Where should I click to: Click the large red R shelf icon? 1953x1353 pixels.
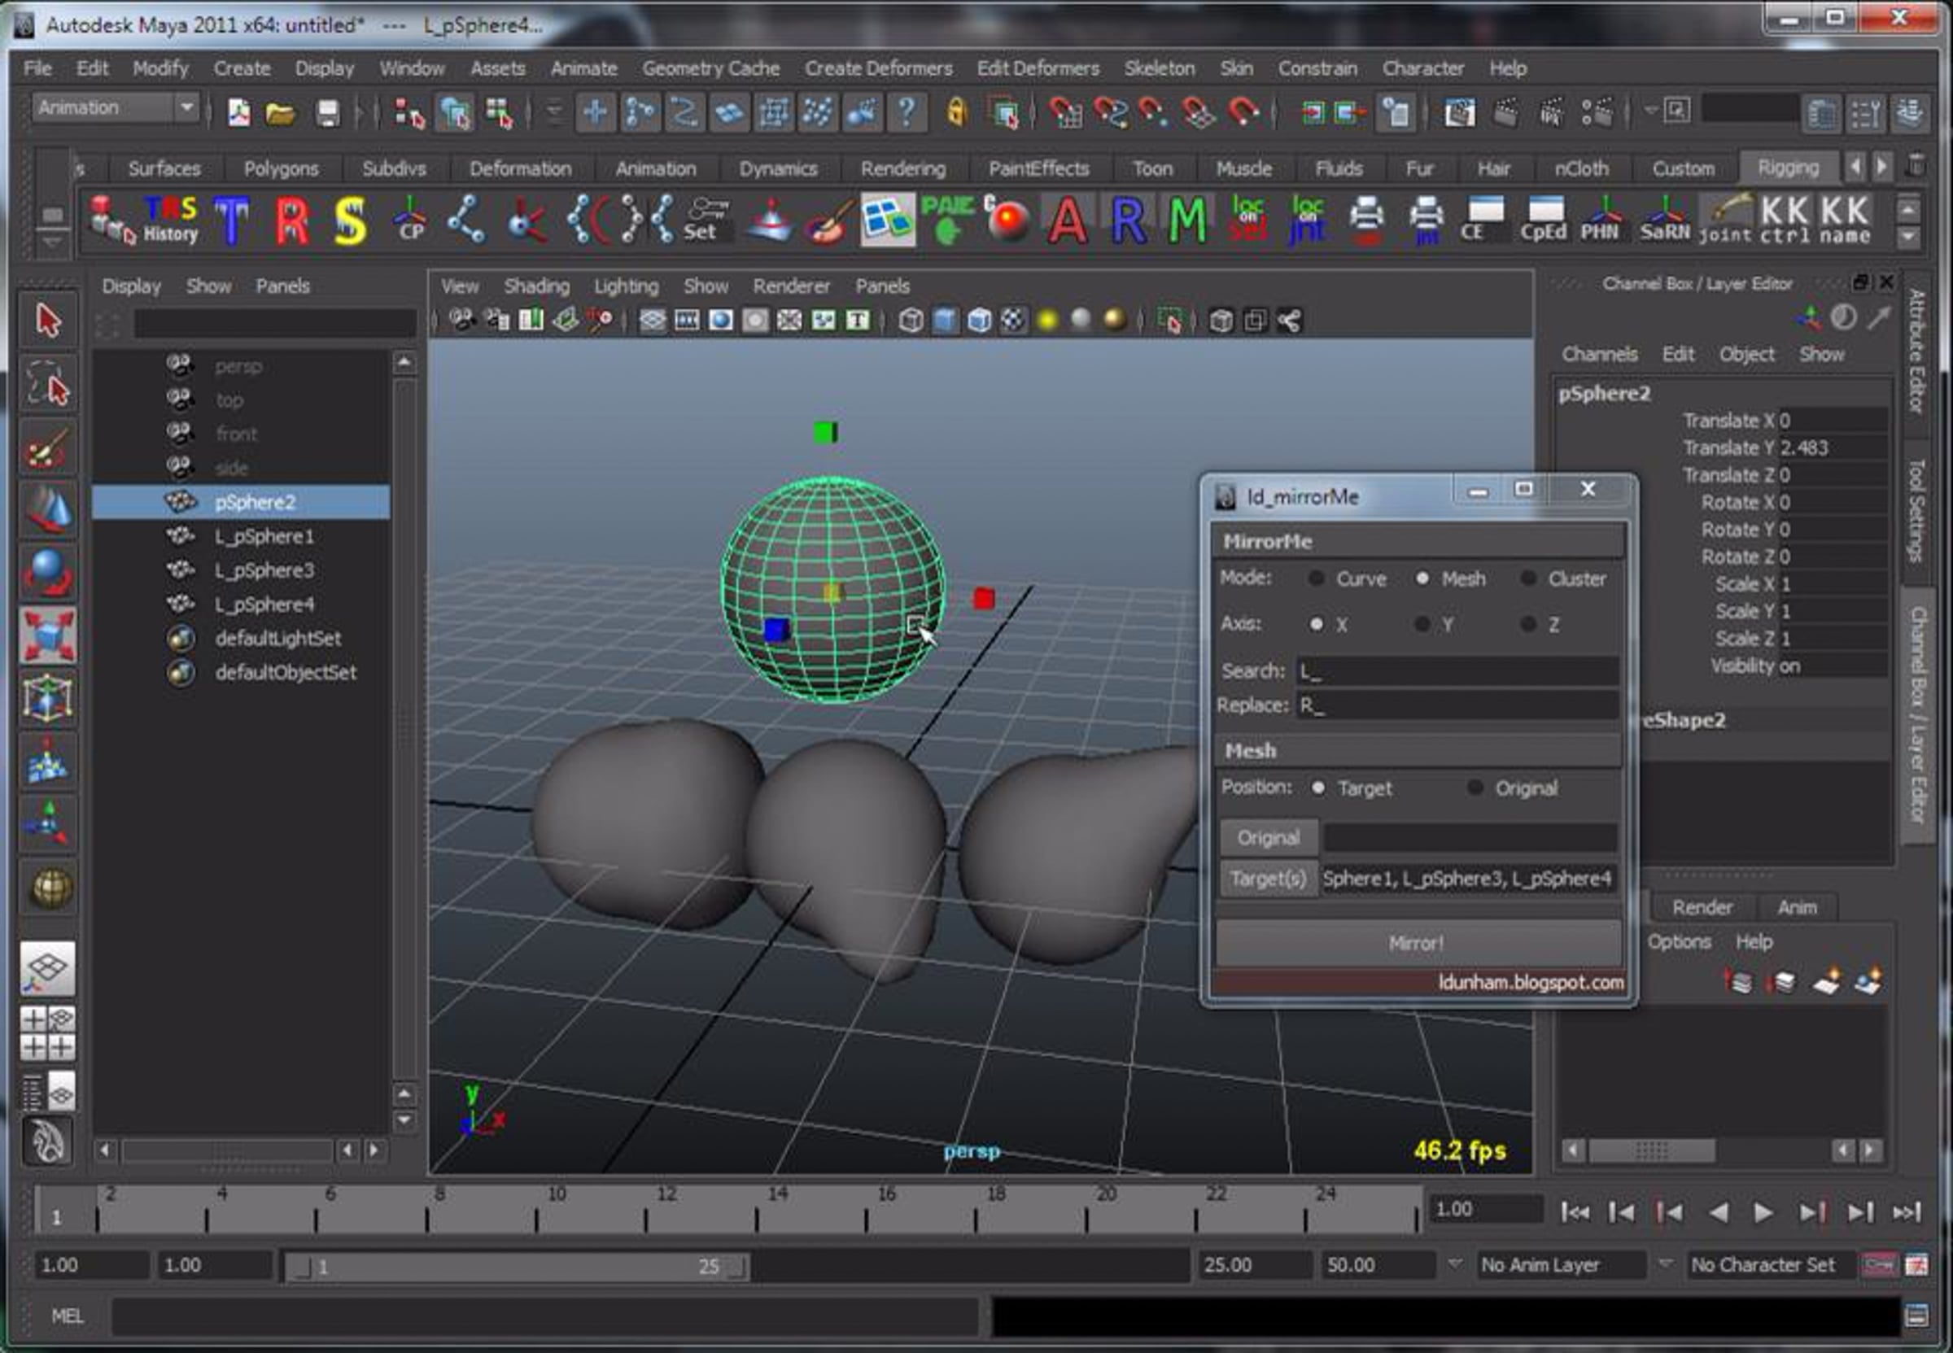coord(291,220)
